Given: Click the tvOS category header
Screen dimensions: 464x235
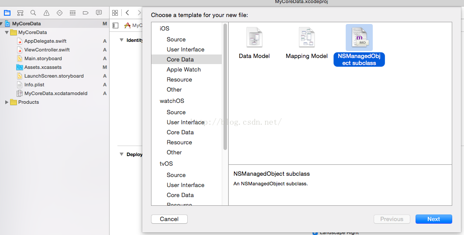Looking at the screenshot, I should pos(166,163).
